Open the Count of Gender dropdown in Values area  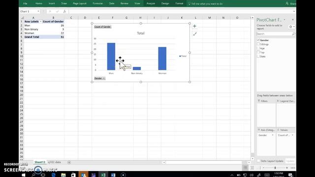point(292,135)
